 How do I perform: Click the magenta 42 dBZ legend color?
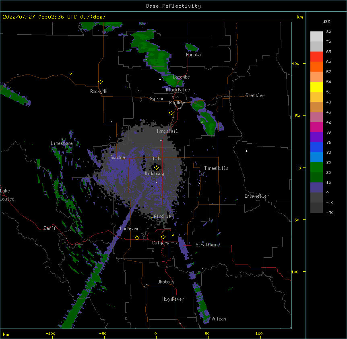click(316, 127)
